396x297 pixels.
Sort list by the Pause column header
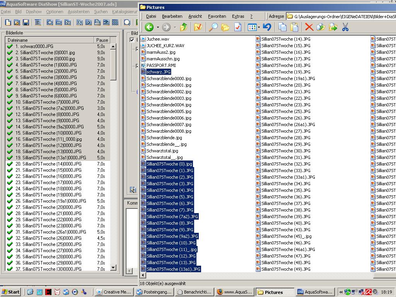point(102,40)
